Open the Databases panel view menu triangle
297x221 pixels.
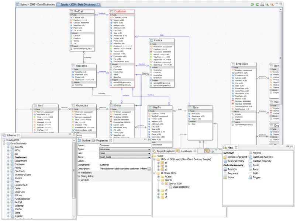[x=216, y=150]
